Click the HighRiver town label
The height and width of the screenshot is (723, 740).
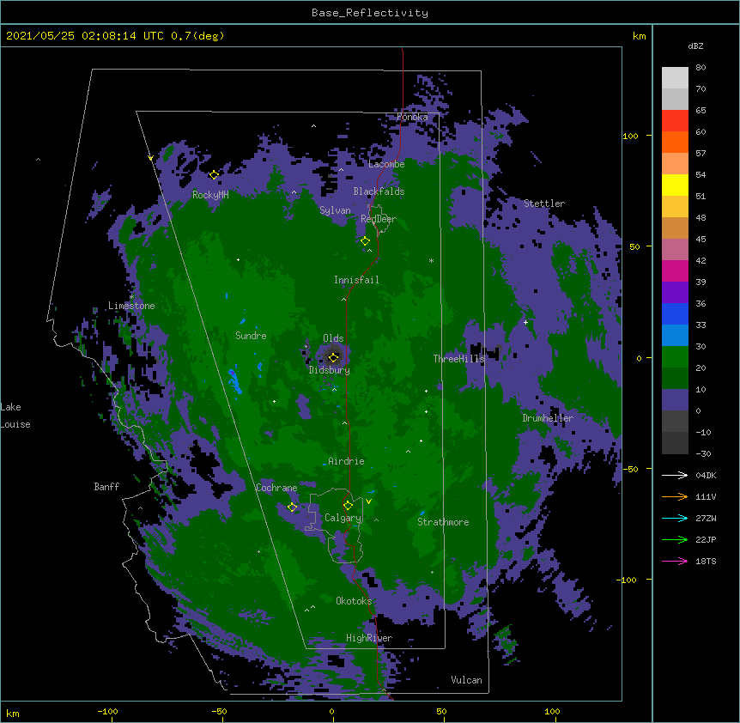click(x=369, y=638)
